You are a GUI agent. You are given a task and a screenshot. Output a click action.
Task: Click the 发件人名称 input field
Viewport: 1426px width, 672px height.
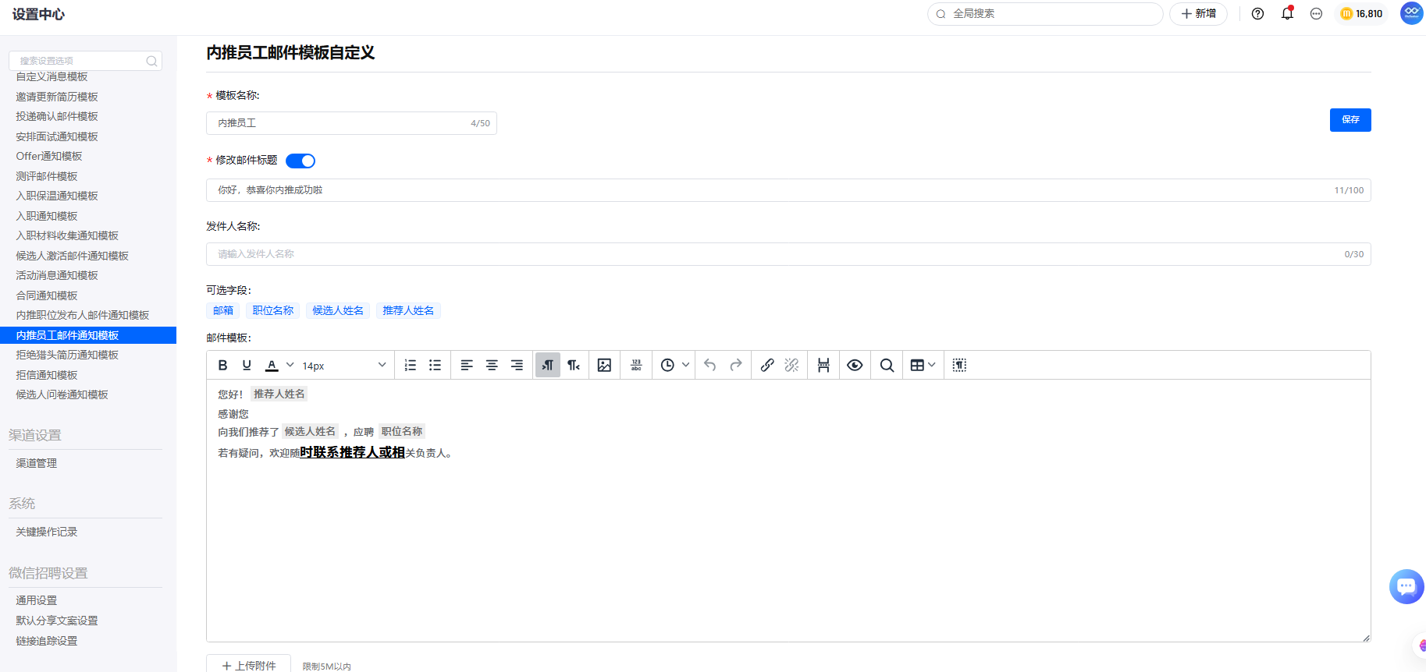(788, 254)
